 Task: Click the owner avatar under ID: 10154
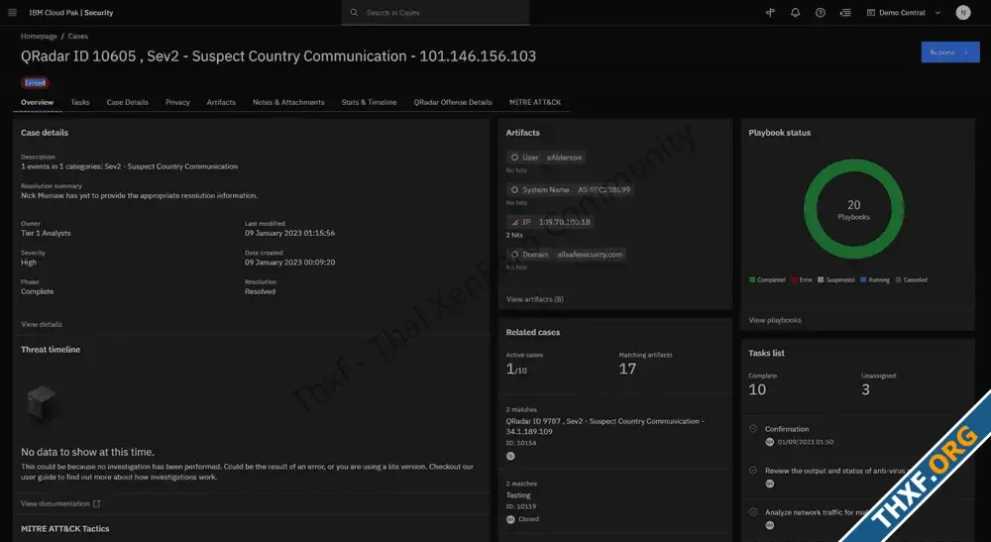coord(510,456)
